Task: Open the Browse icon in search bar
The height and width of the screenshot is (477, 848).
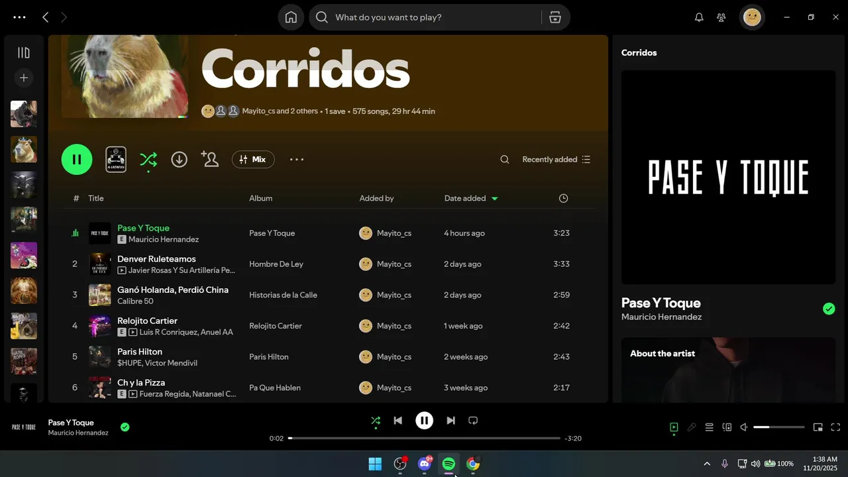Action: tap(555, 17)
